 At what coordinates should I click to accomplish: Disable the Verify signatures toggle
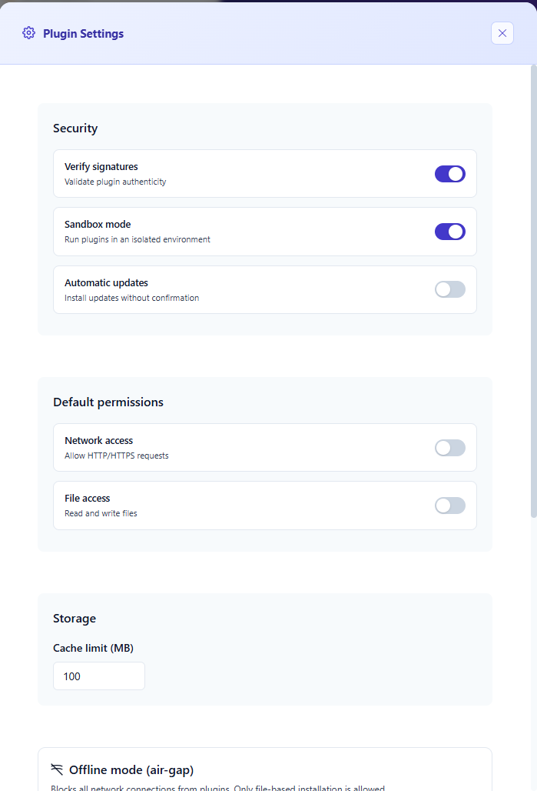pyautogui.click(x=449, y=173)
